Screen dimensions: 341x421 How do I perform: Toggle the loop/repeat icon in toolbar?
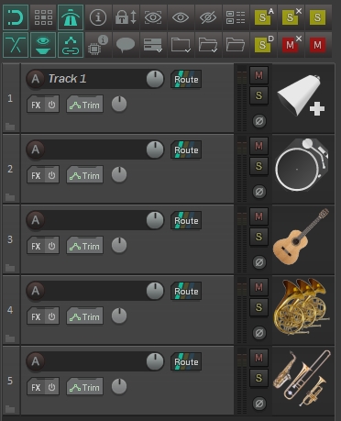[x=16, y=17]
